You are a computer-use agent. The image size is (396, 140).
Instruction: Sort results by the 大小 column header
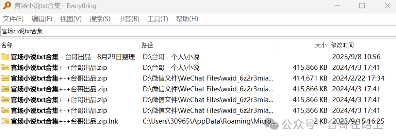point(303,45)
